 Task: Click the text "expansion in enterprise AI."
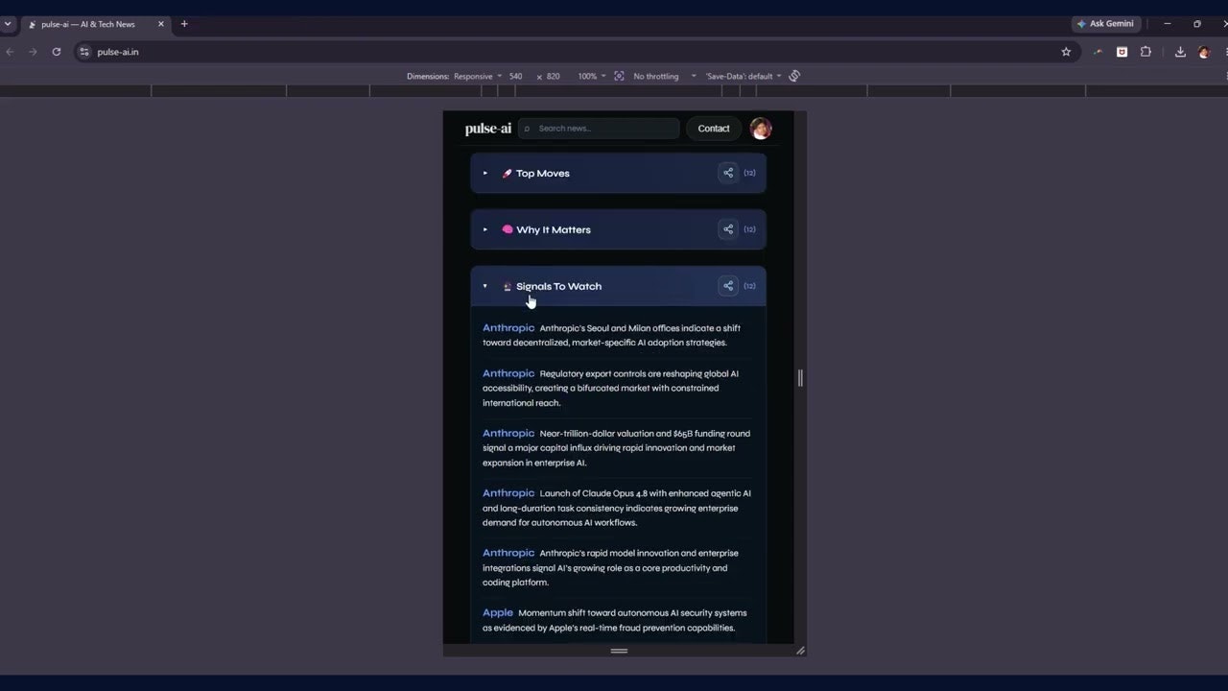coord(534,463)
